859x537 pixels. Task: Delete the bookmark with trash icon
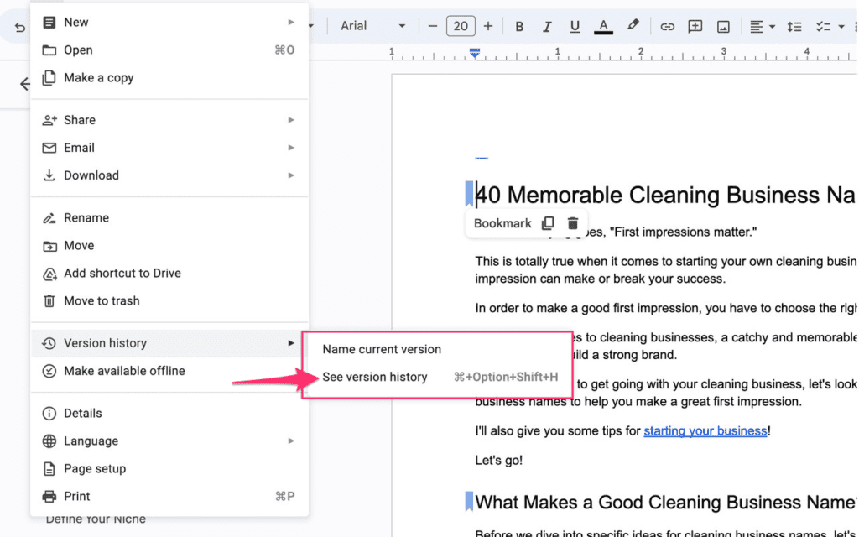[x=573, y=223]
